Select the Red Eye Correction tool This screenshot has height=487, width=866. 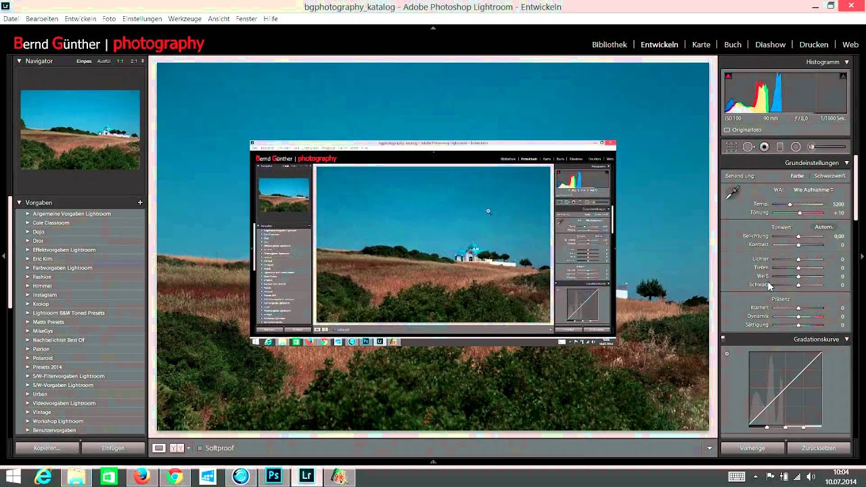click(764, 147)
